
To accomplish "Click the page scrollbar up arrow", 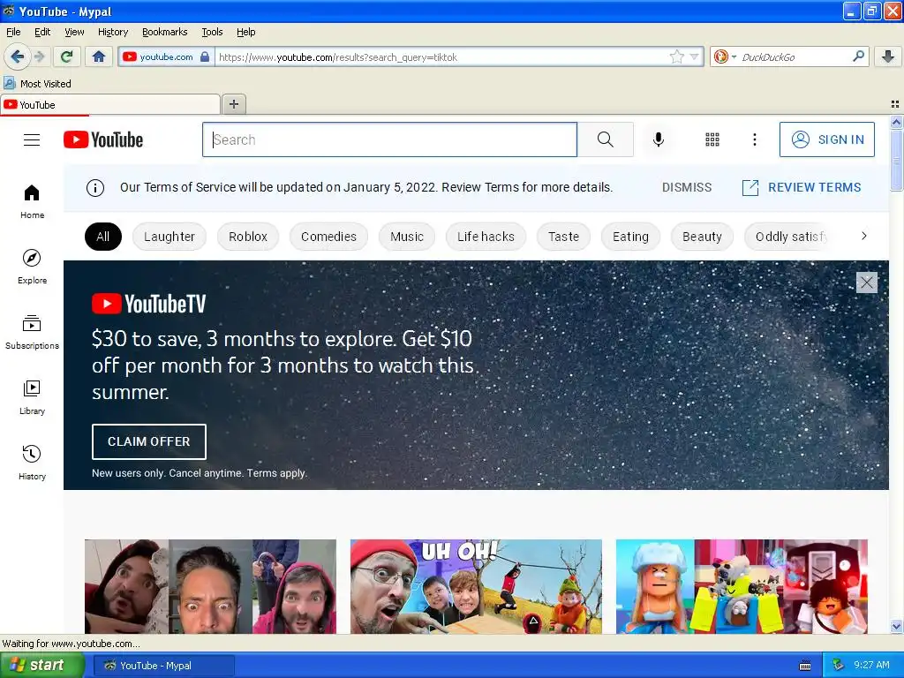I will [896, 122].
